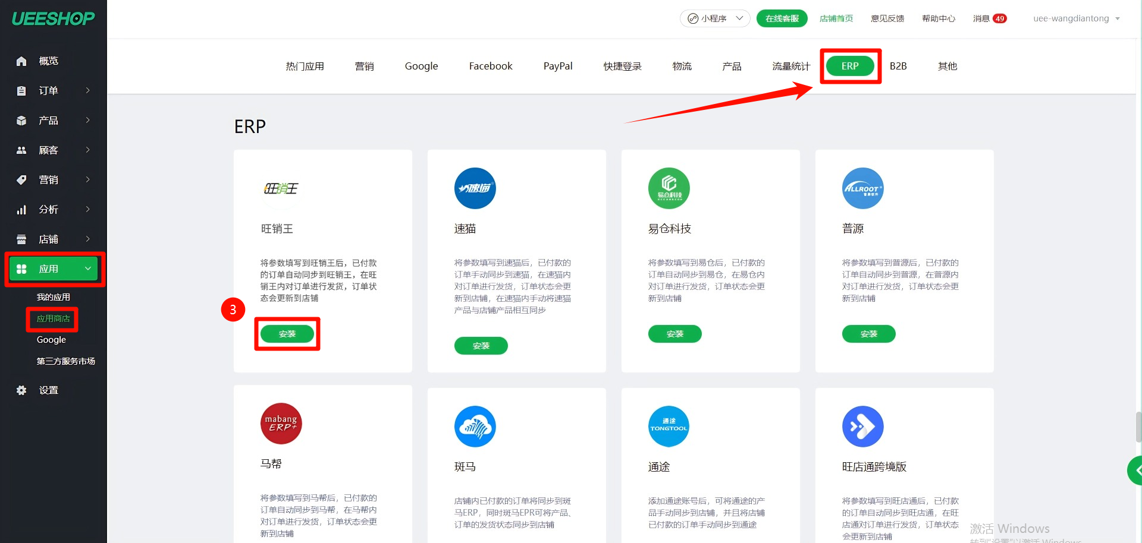
Task: Click the 速猫 app logo
Action: point(475,188)
